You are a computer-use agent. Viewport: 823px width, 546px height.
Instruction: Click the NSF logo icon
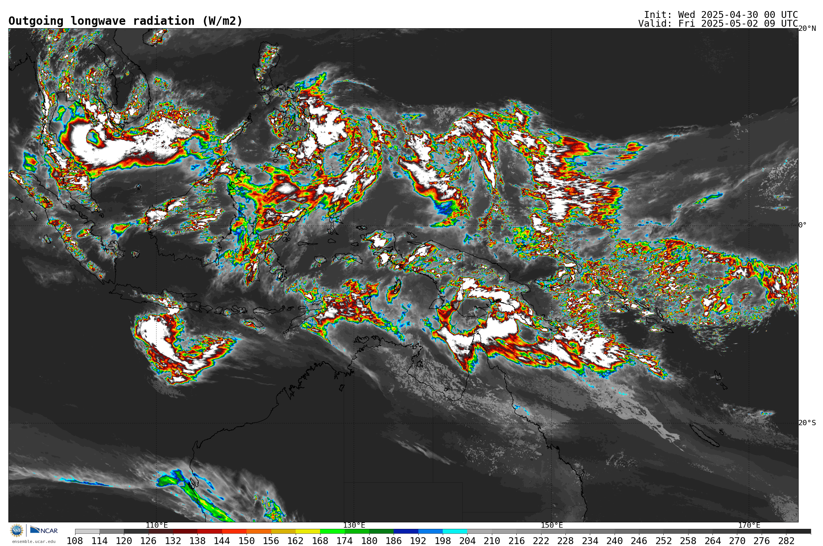(x=17, y=530)
